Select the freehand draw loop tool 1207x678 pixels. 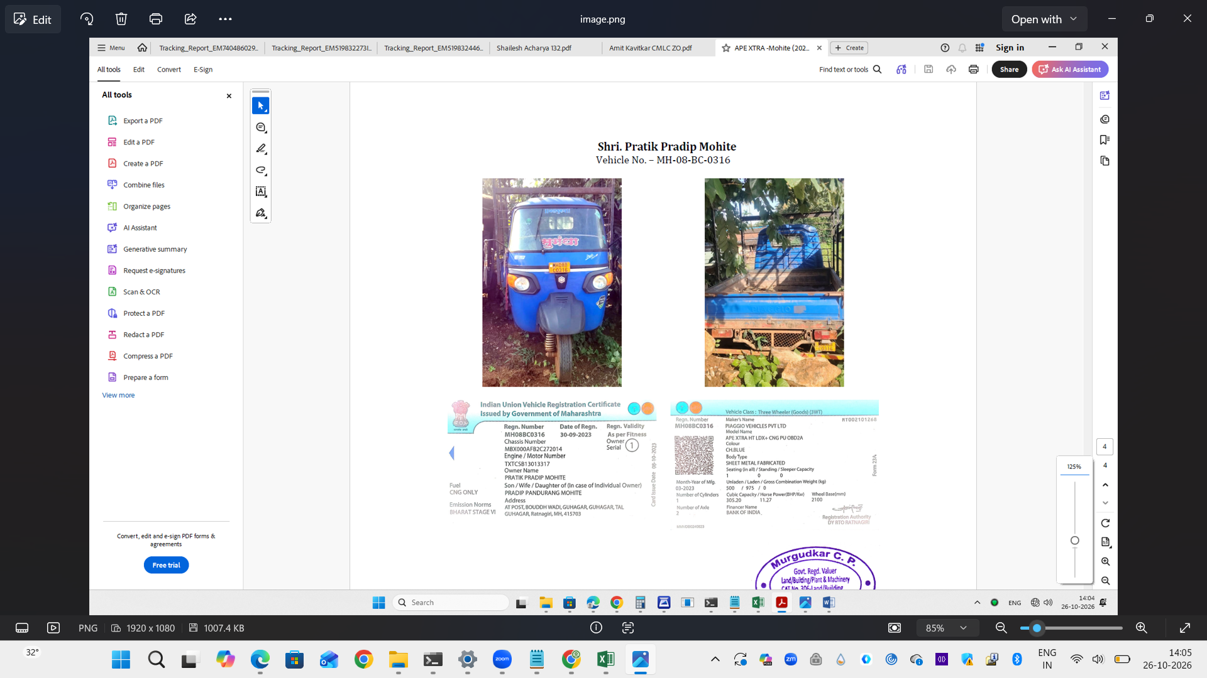pyautogui.click(x=261, y=170)
